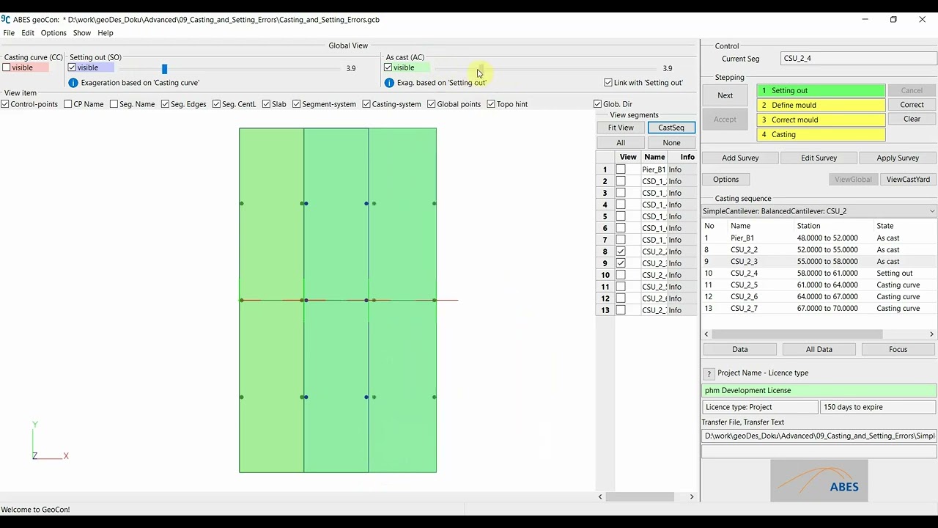Uncheck the Seg. Edges checkbox
This screenshot has height=528, width=938.
pyautogui.click(x=166, y=104)
